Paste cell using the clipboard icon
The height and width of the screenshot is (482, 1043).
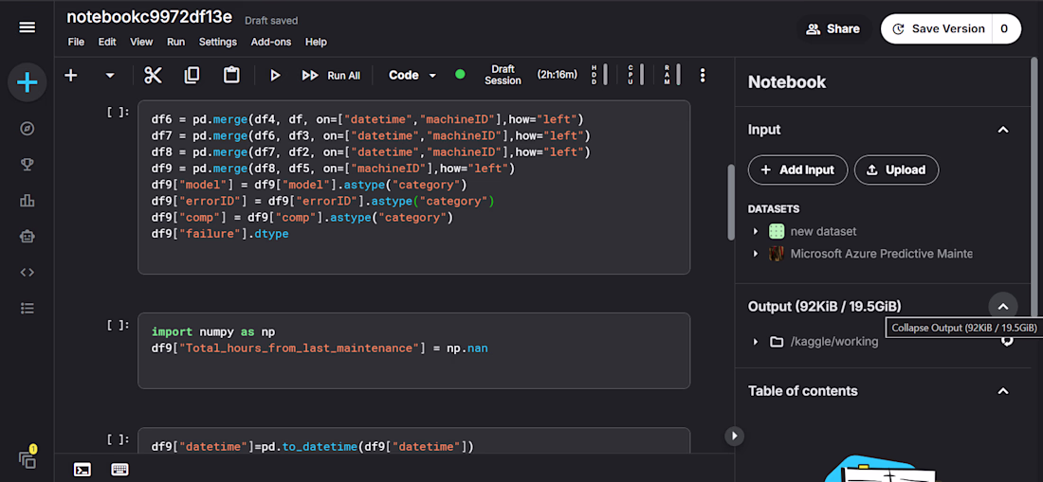point(230,76)
